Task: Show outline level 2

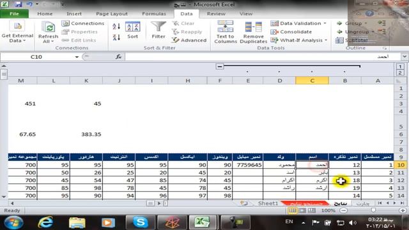Action: pos(400,73)
